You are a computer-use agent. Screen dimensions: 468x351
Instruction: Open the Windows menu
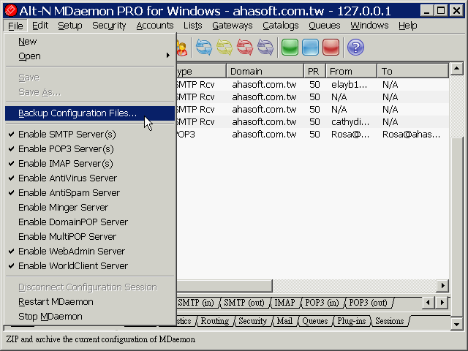pyautogui.click(x=369, y=26)
